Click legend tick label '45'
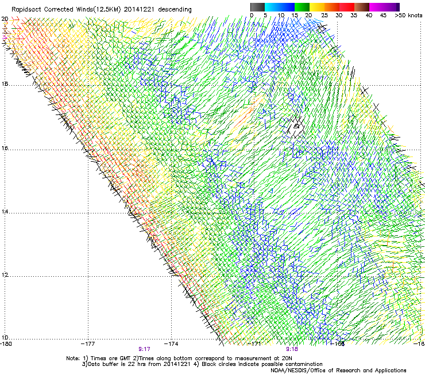 click(383, 16)
